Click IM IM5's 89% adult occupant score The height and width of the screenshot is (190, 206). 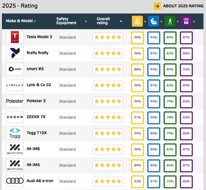click(138, 166)
